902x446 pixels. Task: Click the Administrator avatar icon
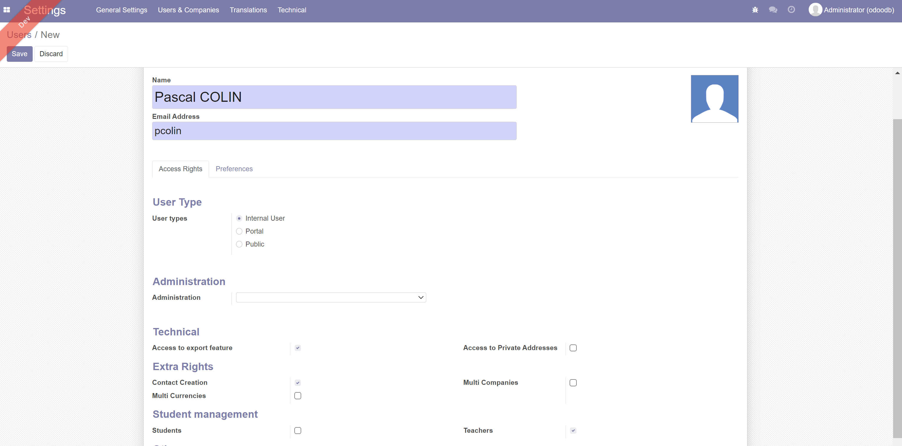(815, 10)
